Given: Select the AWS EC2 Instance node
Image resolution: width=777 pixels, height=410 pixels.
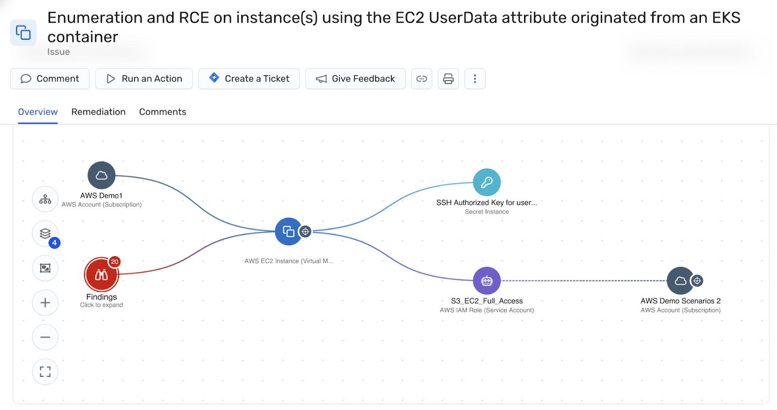Looking at the screenshot, I should 289,231.
